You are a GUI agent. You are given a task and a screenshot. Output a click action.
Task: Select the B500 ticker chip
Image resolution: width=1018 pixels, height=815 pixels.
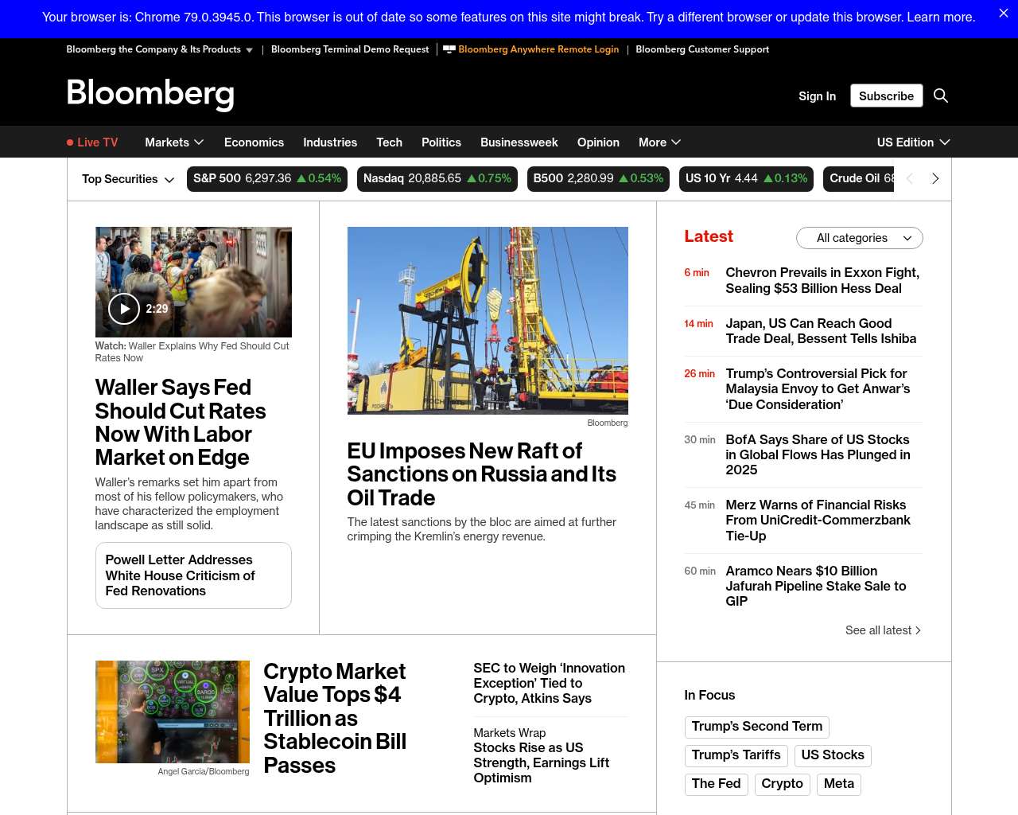pos(598,179)
